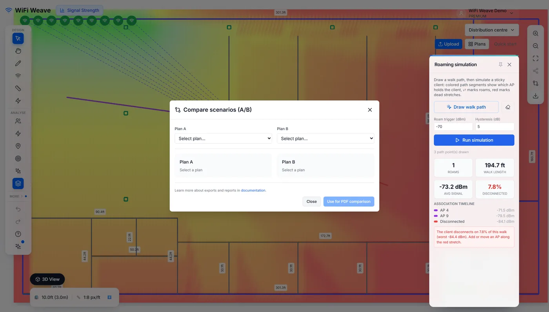
Task: Open the compare scenarios icon in right toolbar
Action: pyautogui.click(x=536, y=83)
